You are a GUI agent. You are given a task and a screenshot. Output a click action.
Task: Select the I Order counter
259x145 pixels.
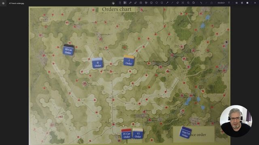(129, 60)
